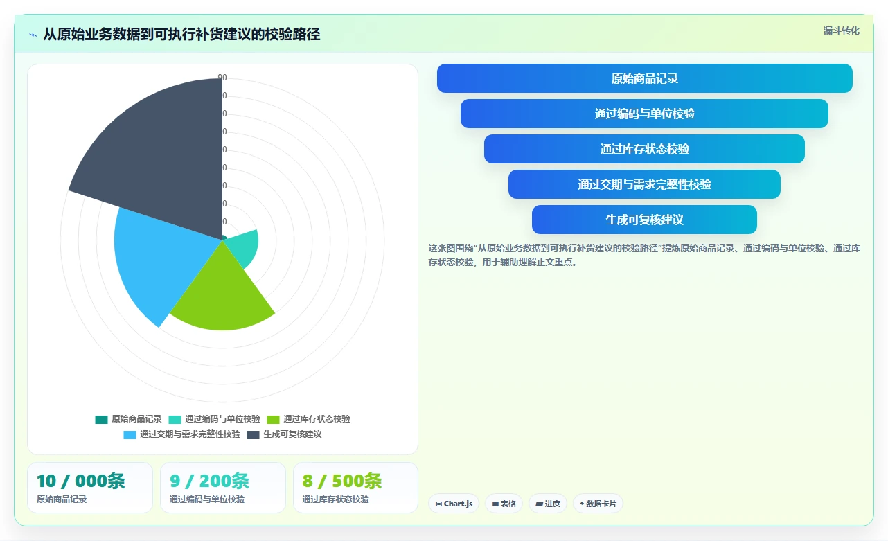Click the 10 / 000条 data card
Image resolution: width=888 pixels, height=541 pixels.
(90, 488)
